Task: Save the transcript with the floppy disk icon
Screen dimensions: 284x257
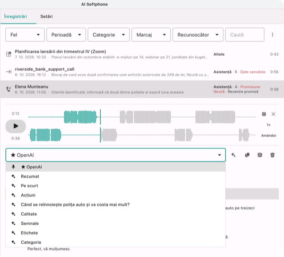Action: (x=260, y=155)
